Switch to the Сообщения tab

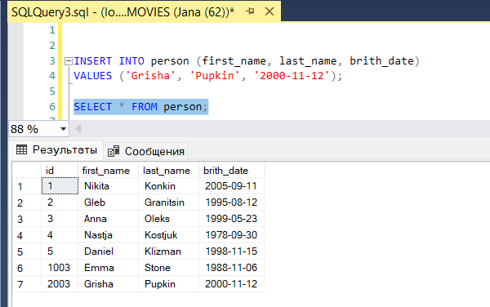(x=145, y=151)
